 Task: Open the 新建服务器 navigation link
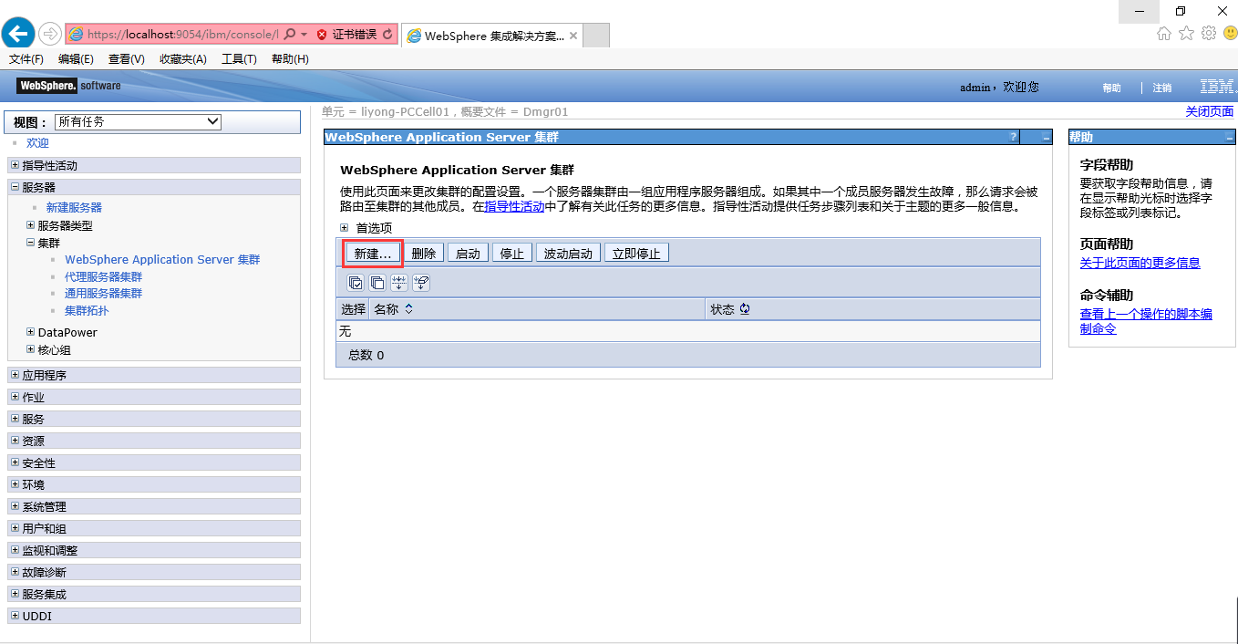click(74, 208)
